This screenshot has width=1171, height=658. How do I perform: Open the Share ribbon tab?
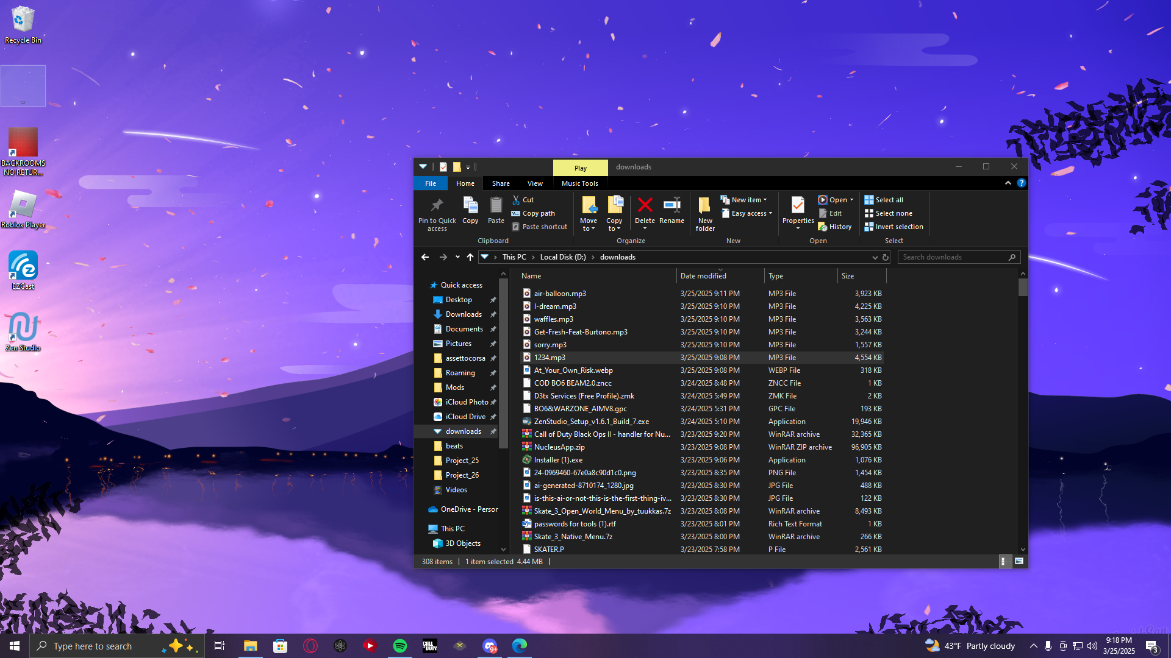tap(501, 183)
